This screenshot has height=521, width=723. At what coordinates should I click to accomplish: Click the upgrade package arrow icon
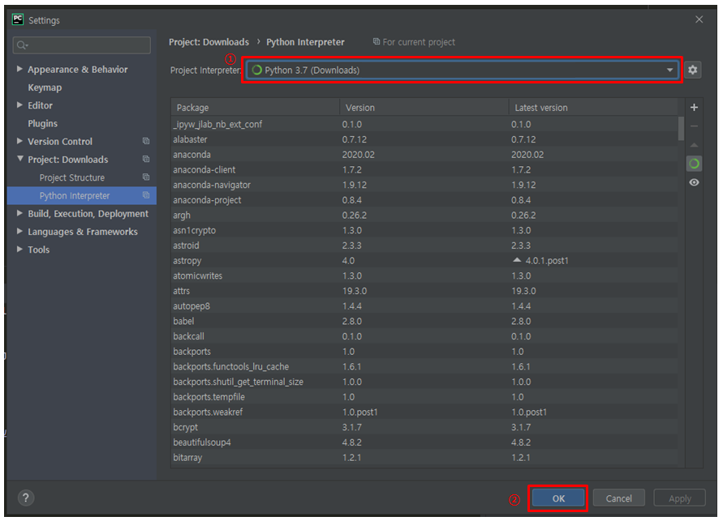coord(694,145)
